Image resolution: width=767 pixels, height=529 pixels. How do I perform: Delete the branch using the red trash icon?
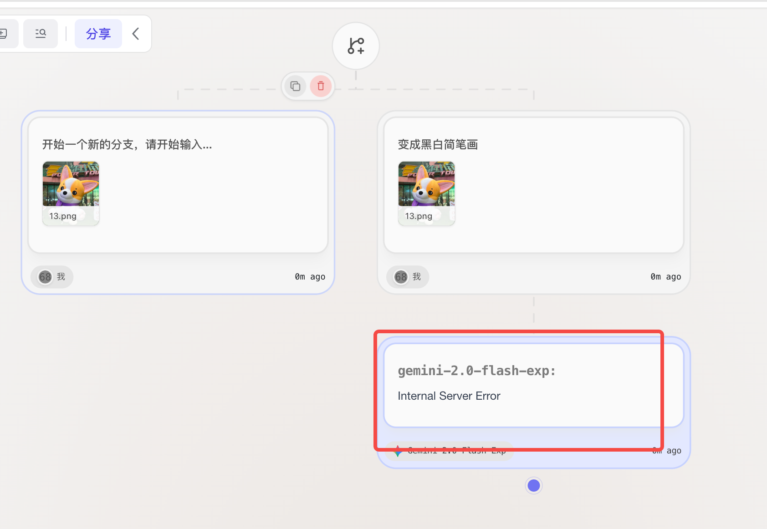tap(321, 86)
